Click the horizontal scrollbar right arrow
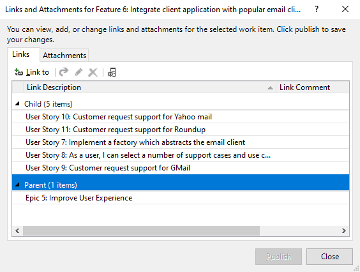 [343, 230]
